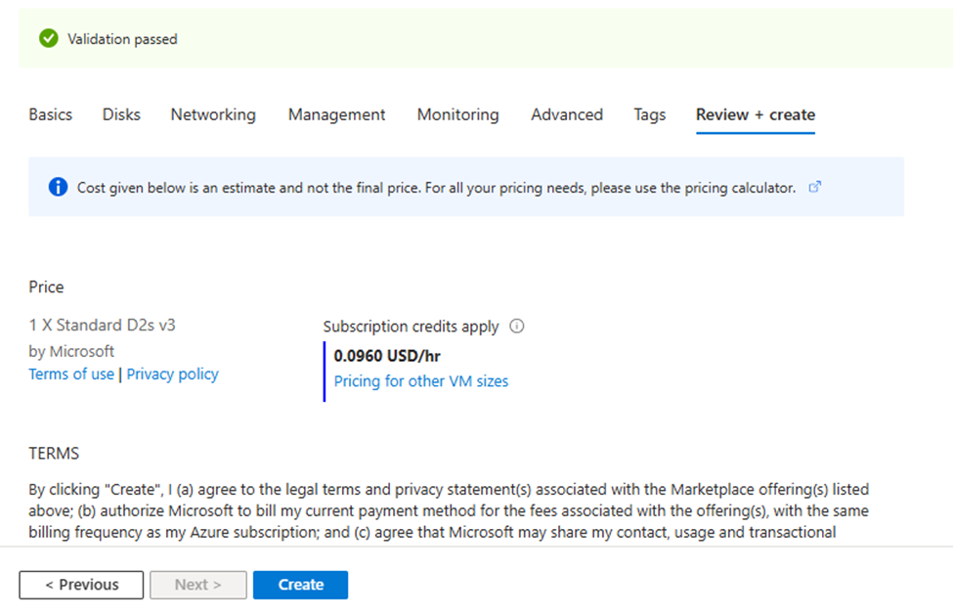Open the Networking tab
953x616 pixels.
click(x=213, y=114)
